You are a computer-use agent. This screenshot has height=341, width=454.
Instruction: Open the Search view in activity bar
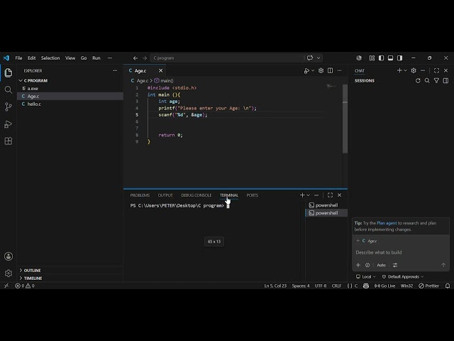click(x=9, y=90)
